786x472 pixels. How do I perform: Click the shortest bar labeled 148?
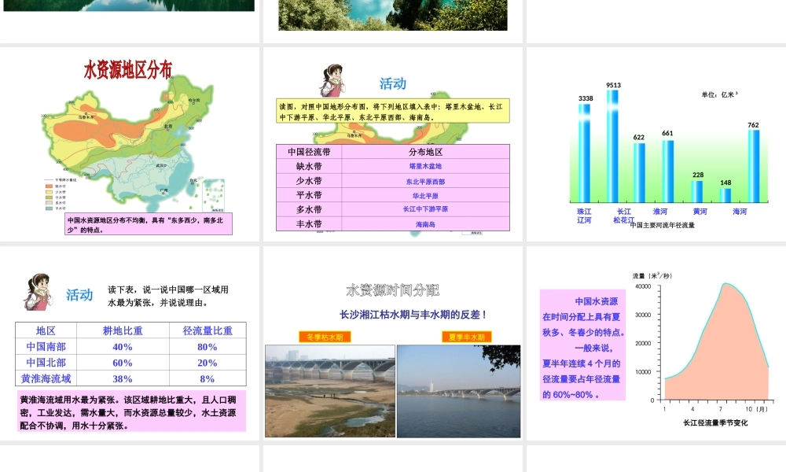[725, 195]
